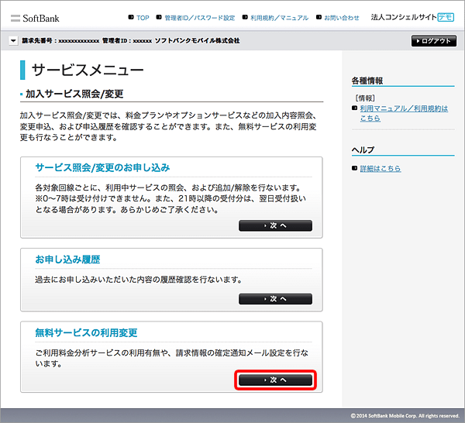Click arrow icon beside 詳細はこちら link
Screen dimensions: 465x423
click(354, 168)
